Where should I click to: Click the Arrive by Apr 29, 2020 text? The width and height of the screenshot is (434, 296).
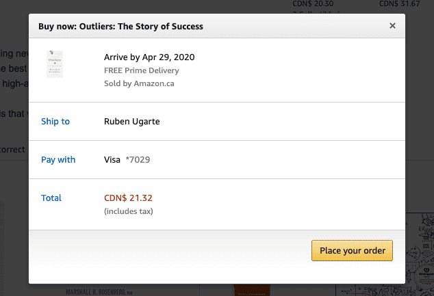(149, 57)
